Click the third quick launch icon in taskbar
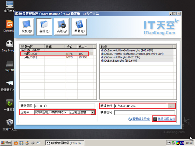Image resolution: width=195 pixels, height=146 pixels. click(x=27, y=143)
